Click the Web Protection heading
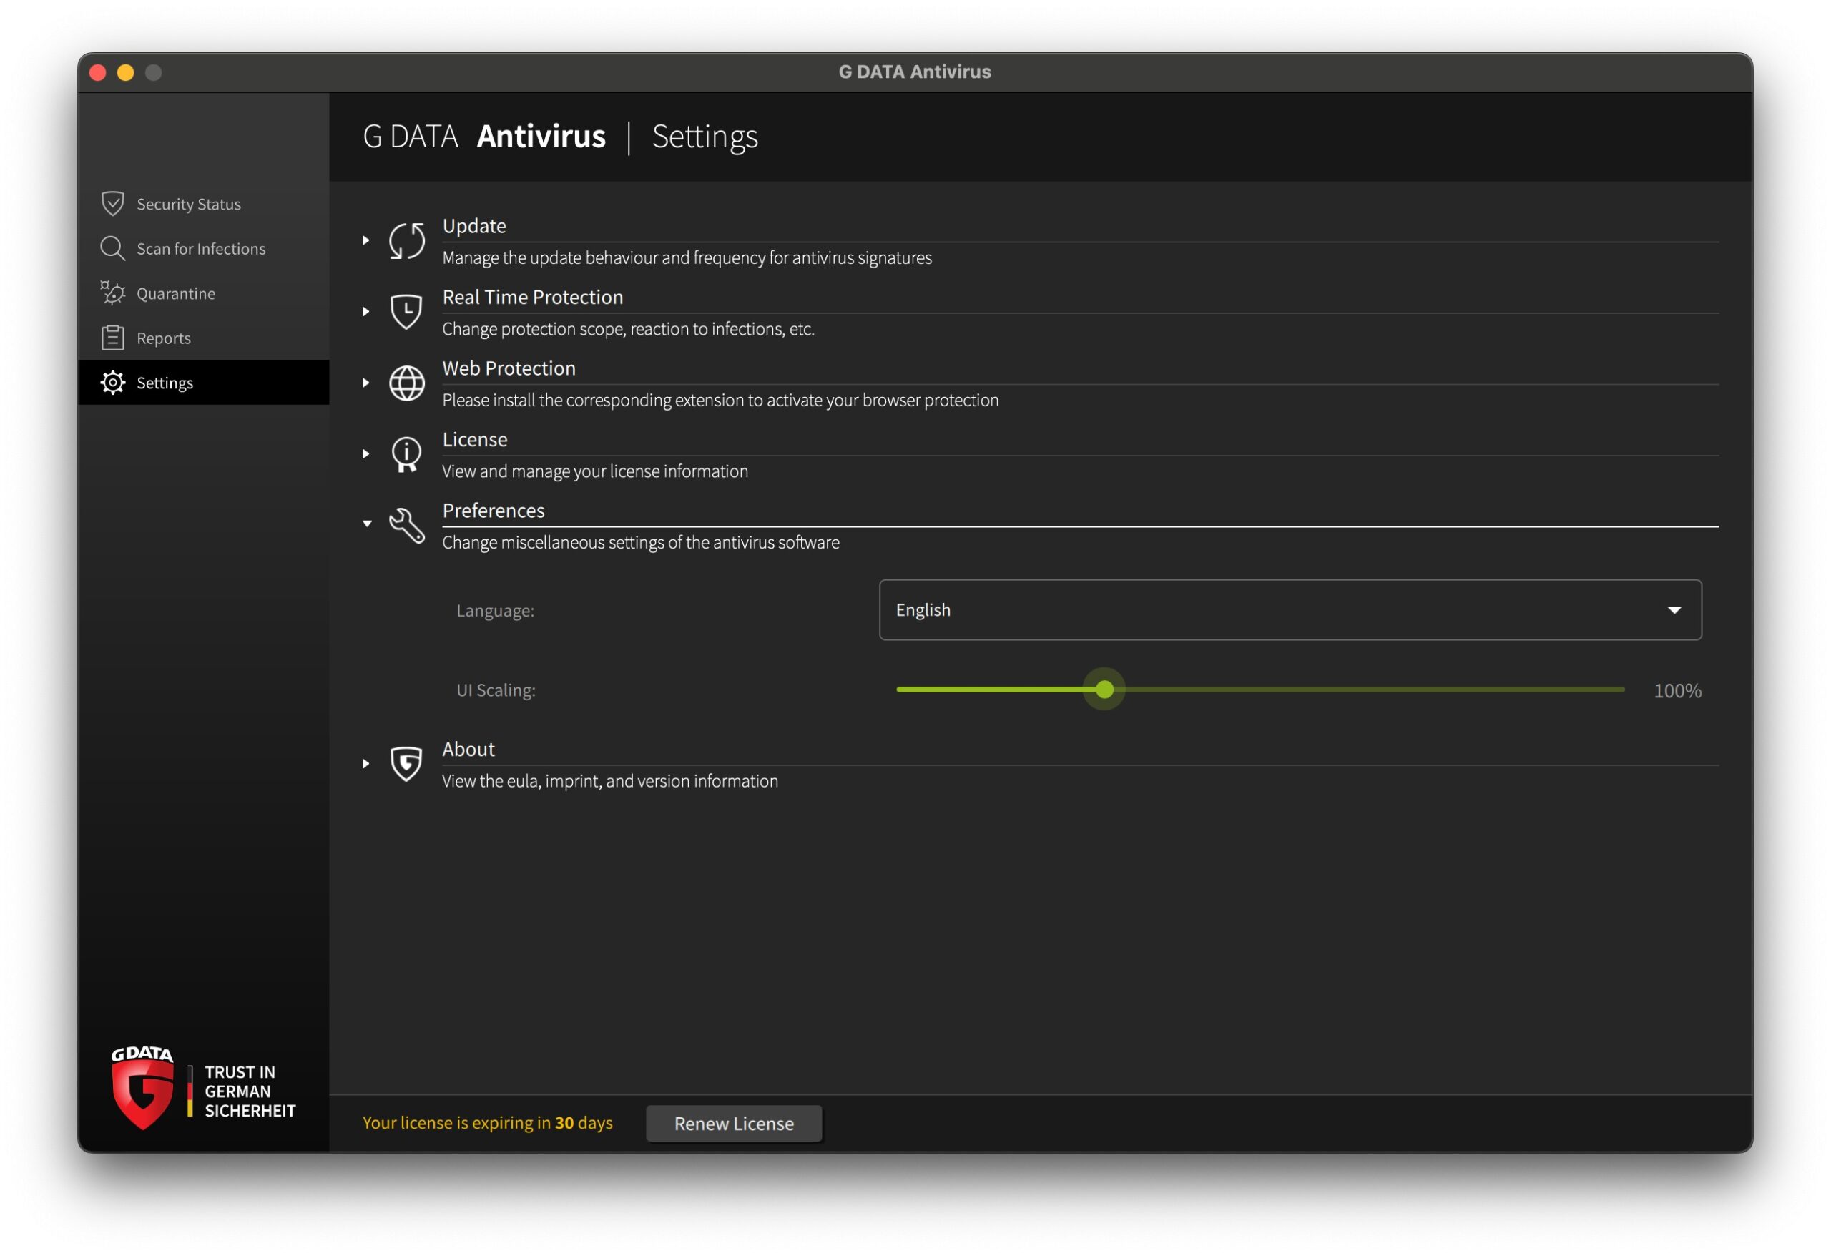The image size is (1831, 1256). (x=509, y=368)
